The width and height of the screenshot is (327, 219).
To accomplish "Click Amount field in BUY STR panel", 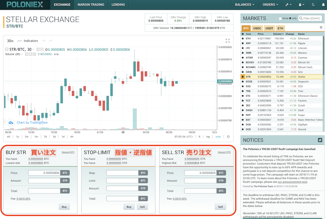I will coord(44,181).
